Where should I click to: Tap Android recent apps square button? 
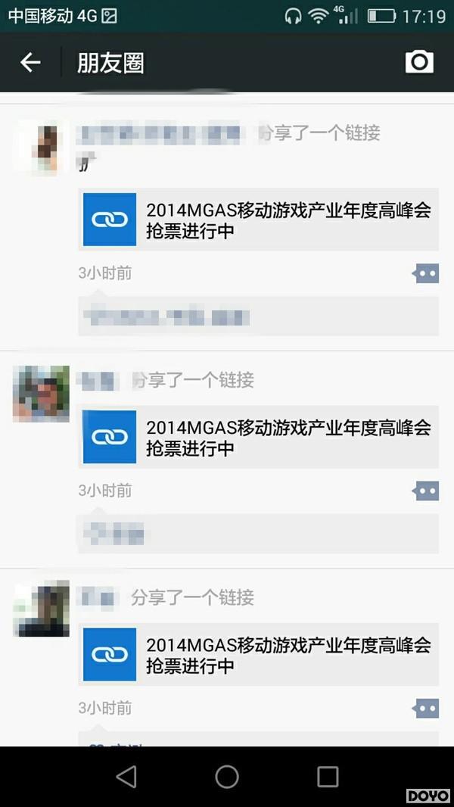coord(328,776)
